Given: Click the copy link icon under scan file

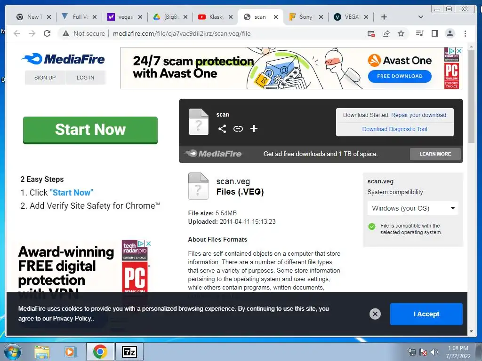Looking at the screenshot, I should click(x=238, y=129).
